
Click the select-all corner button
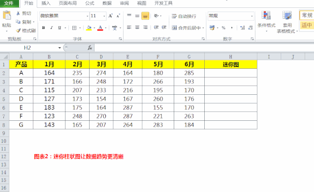pos(4,56)
